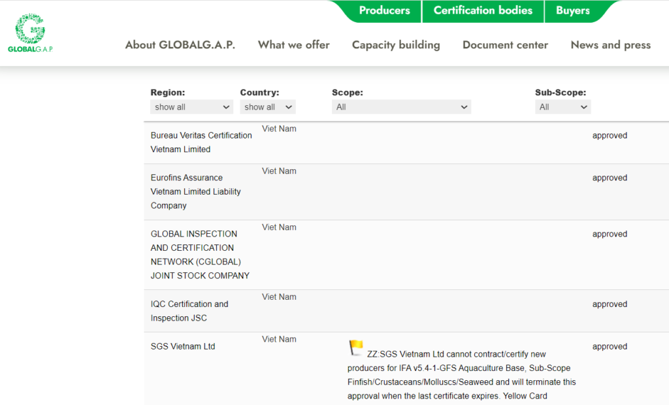Open What we offer menu

click(293, 45)
